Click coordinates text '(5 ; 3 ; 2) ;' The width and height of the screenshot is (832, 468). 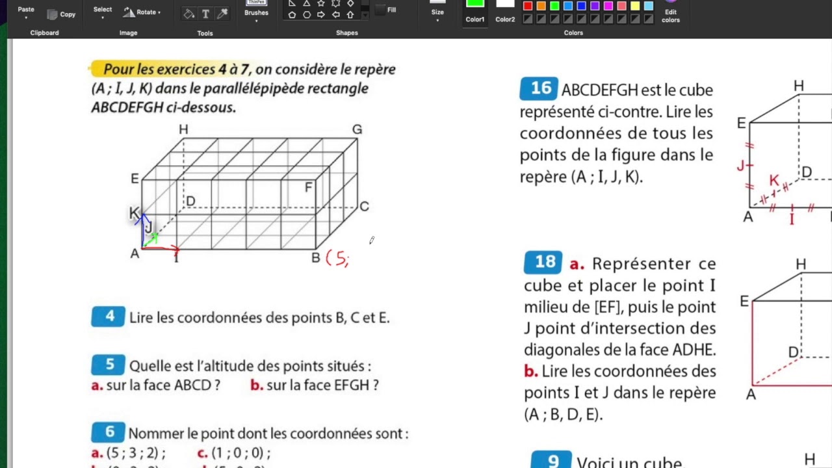point(136,453)
